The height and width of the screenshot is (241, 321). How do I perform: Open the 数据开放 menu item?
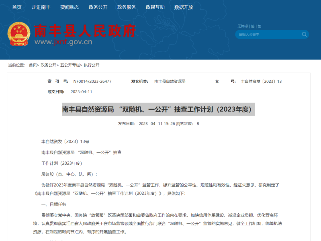pos(184,7)
